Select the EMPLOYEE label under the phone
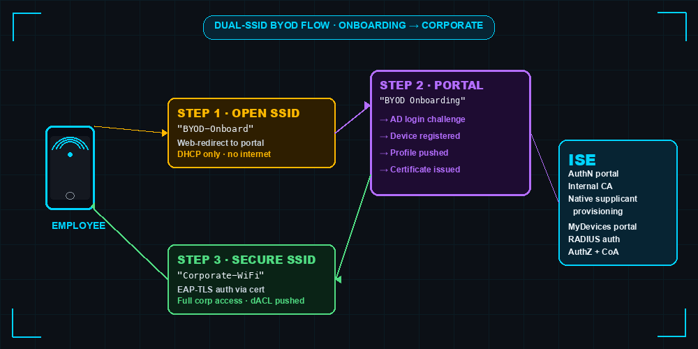Viewport: 698px width, 349px height. (x=78, y=225)
